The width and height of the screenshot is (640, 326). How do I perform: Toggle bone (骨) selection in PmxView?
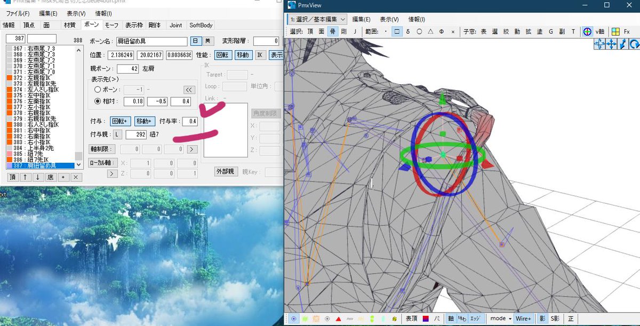point(333,31)
